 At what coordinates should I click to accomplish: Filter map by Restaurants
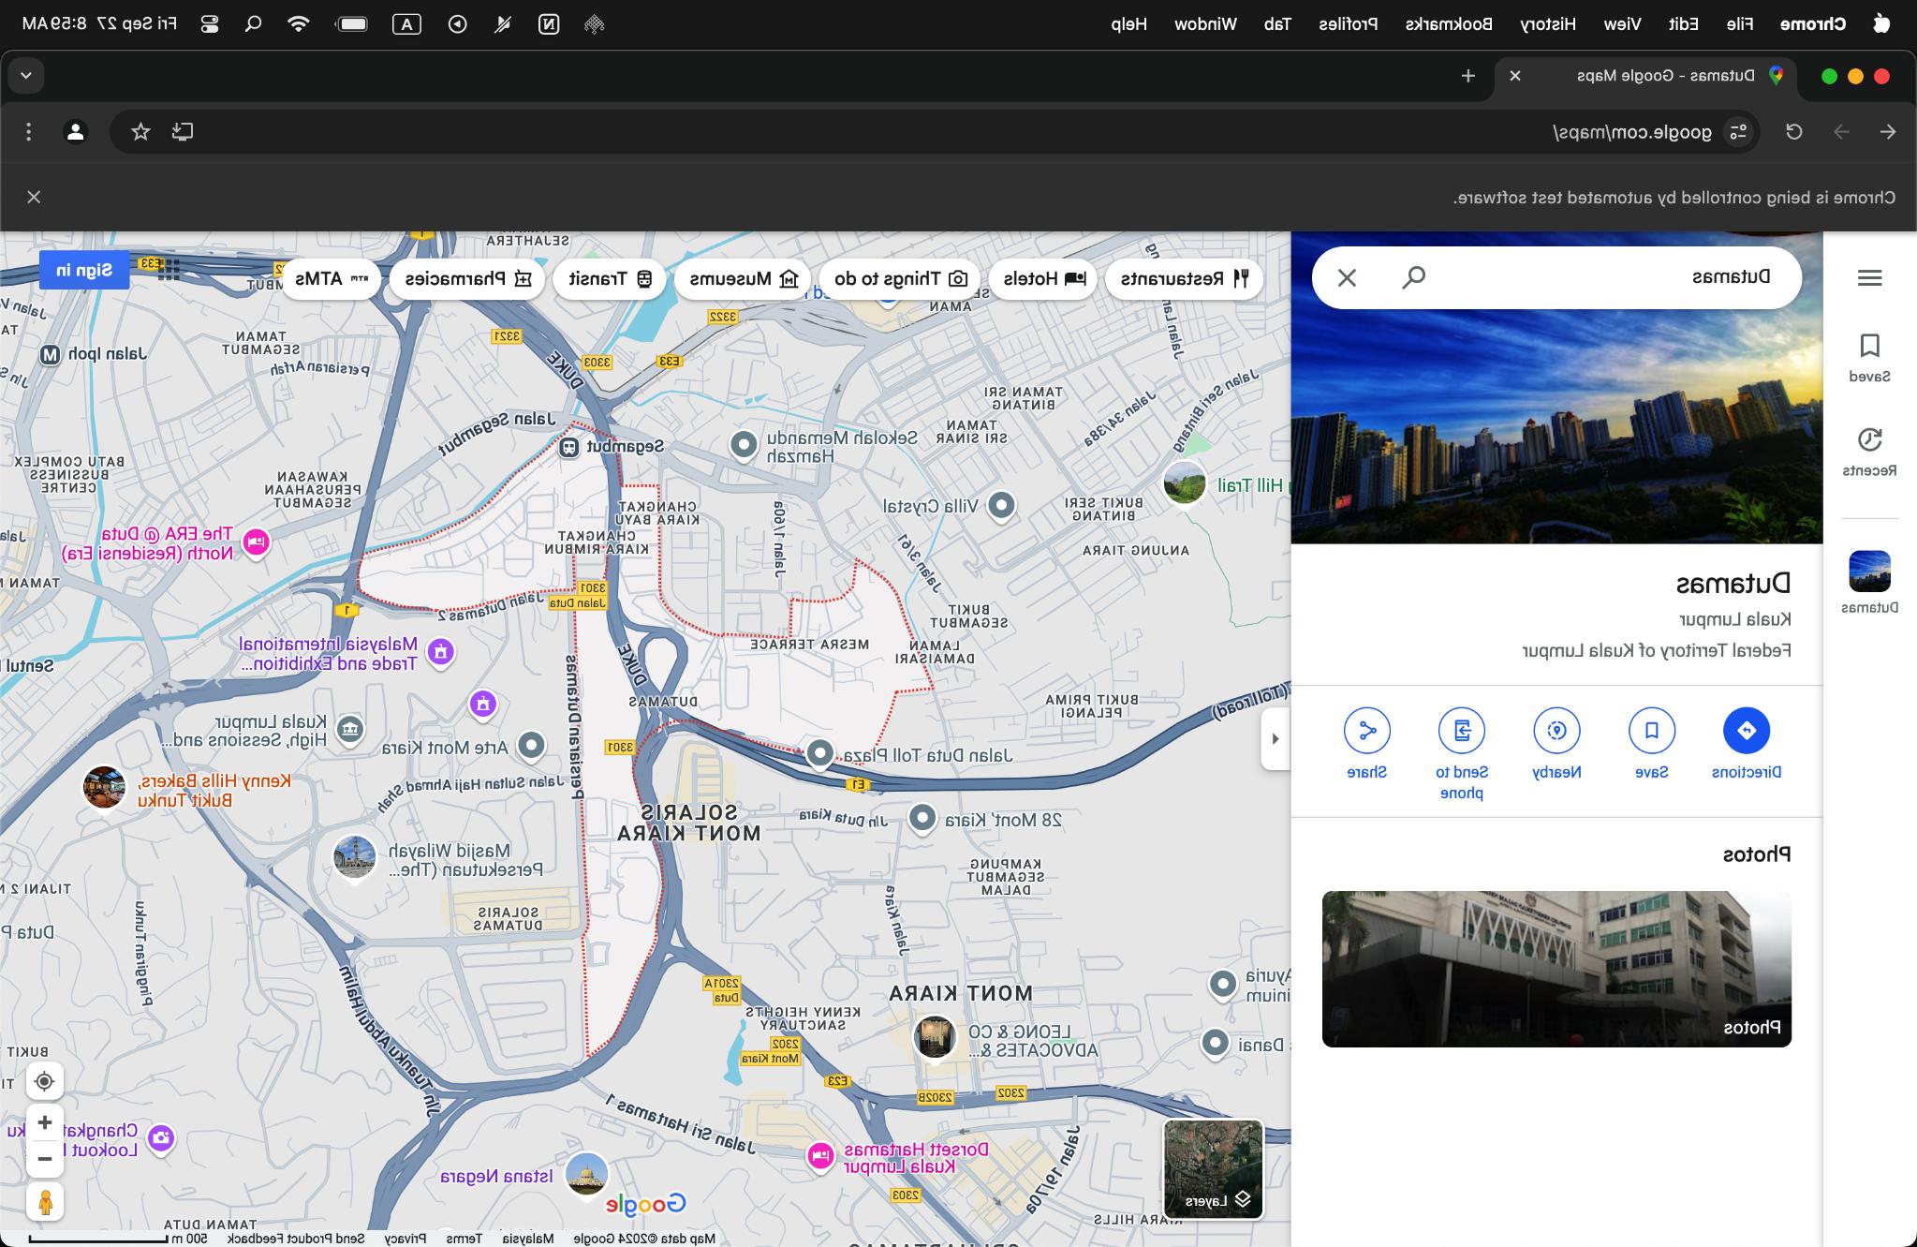(x=1185, y=278)
